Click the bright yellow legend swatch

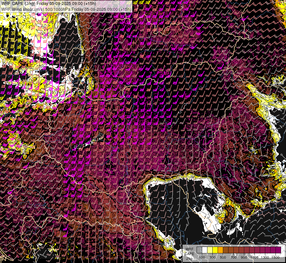pyautogui.click(x=215, y=250)
